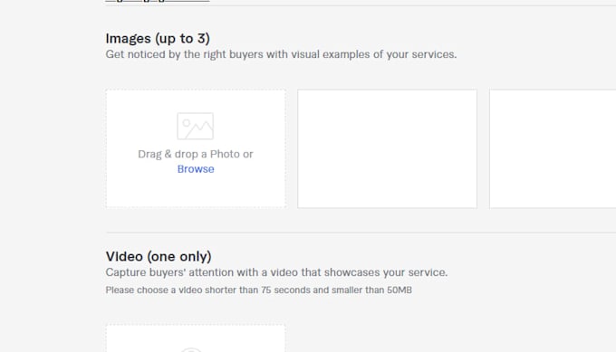Click the "Get noticed by the right buyers" description
The image size is (616, 352).
click(x=281, y=54)
